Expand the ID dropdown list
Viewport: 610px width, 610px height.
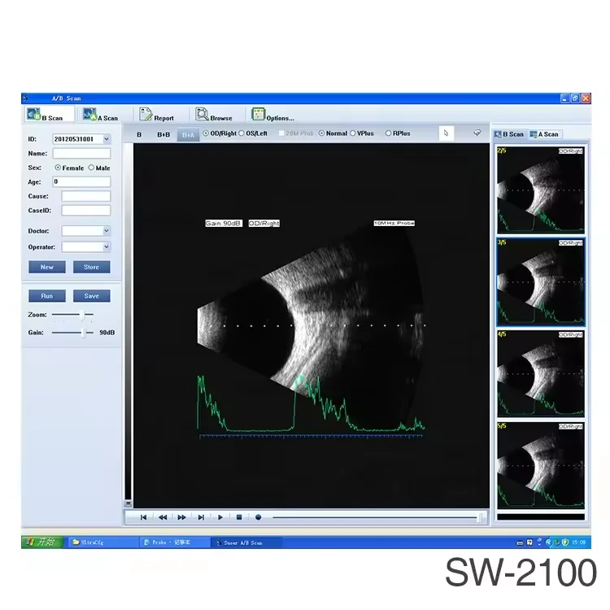(x=107, y=139)
